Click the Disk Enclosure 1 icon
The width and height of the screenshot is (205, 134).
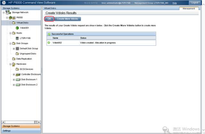tap(18, 80)
